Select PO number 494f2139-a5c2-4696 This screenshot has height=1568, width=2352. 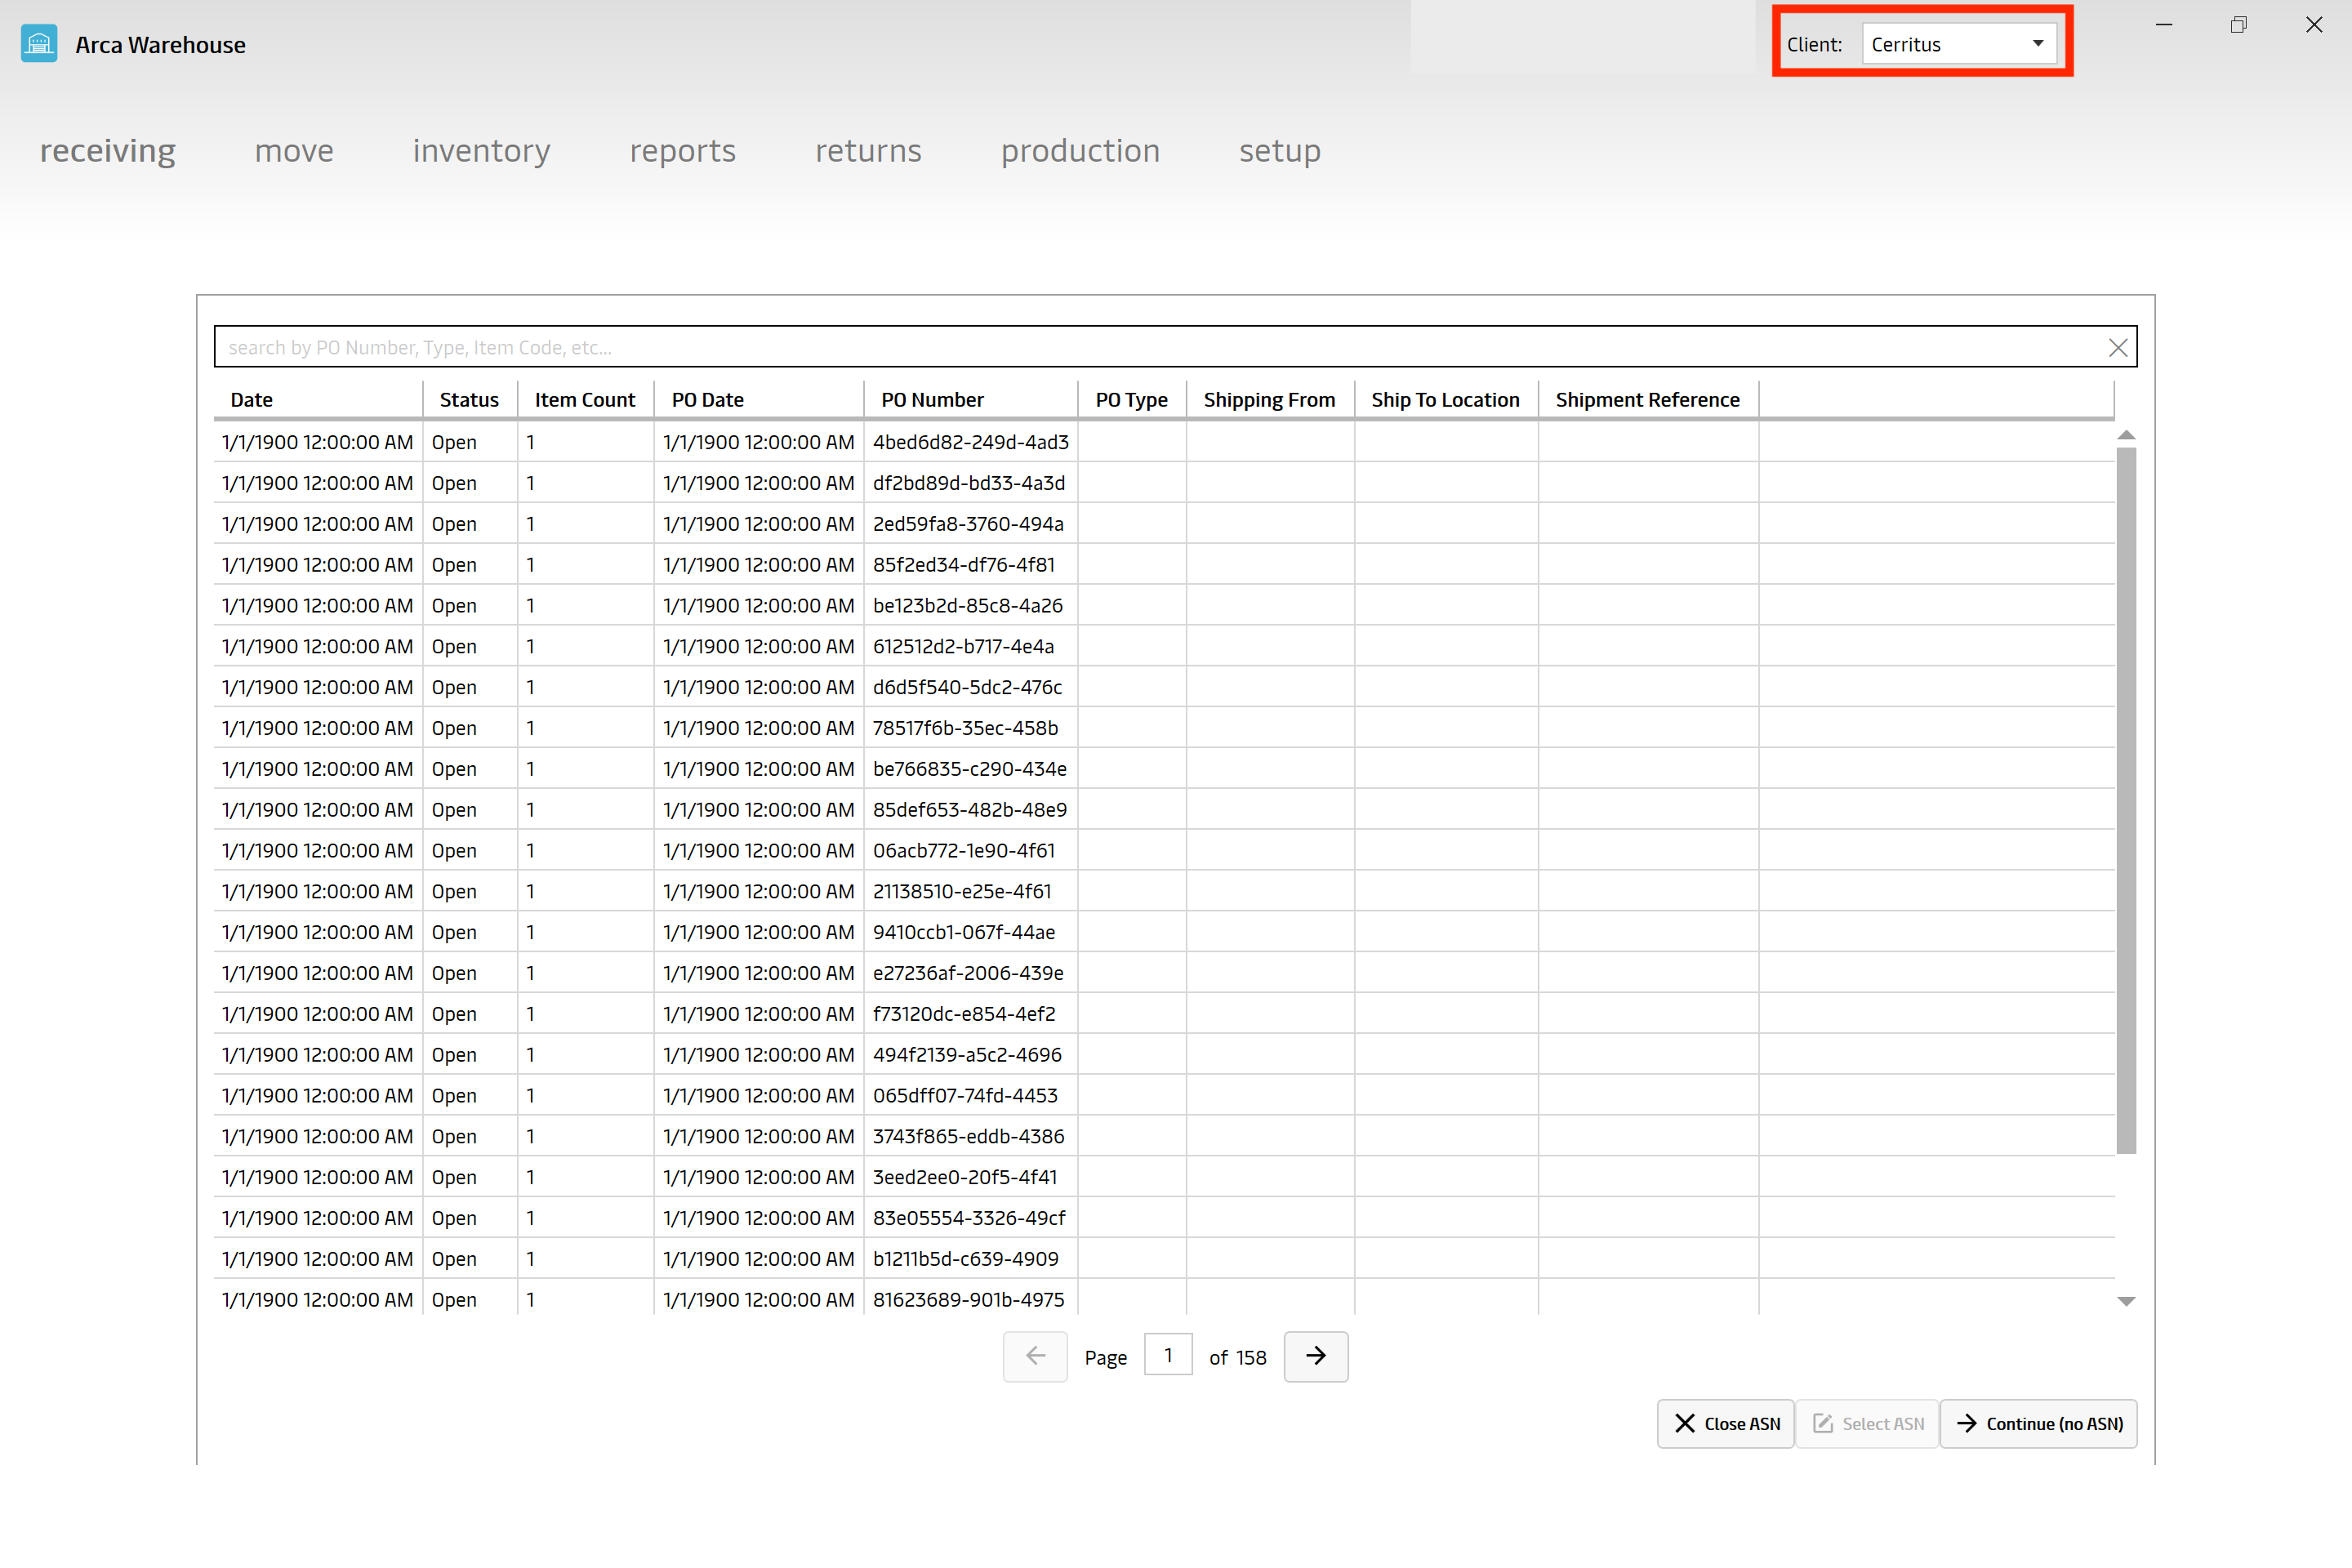tap(967, 1055)
